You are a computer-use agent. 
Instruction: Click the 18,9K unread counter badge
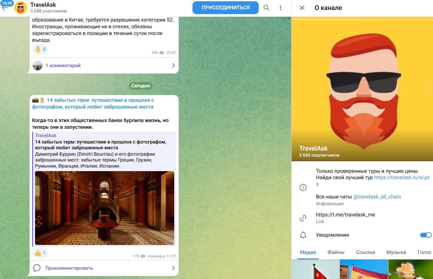(7, 4)
